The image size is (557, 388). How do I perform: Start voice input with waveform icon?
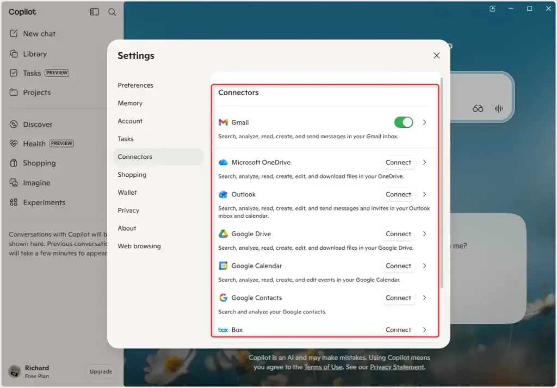tap(498, 108)
